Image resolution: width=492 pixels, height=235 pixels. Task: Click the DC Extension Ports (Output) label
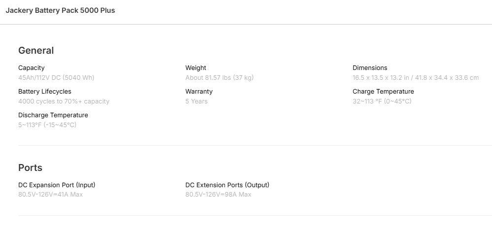click(227, 185)
